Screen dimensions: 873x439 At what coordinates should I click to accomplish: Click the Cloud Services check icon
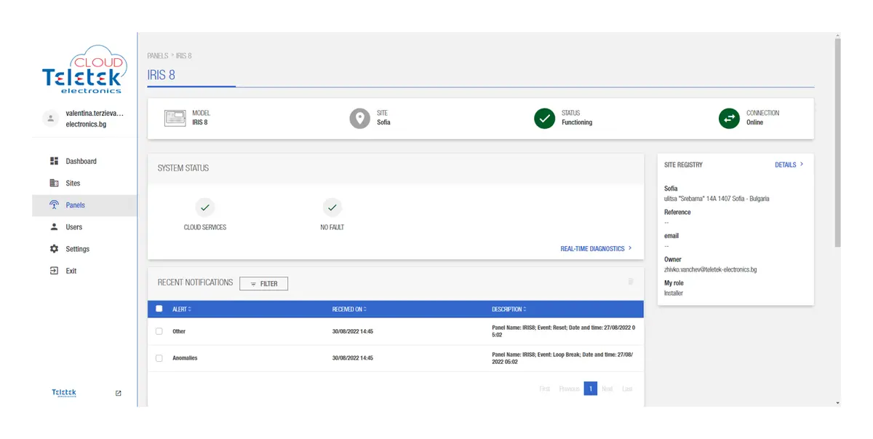[x=205, y=207]
